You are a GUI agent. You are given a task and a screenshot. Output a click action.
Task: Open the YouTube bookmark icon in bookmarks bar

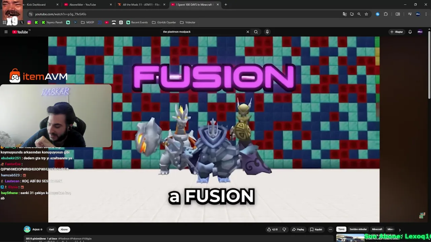click(107, 23)
